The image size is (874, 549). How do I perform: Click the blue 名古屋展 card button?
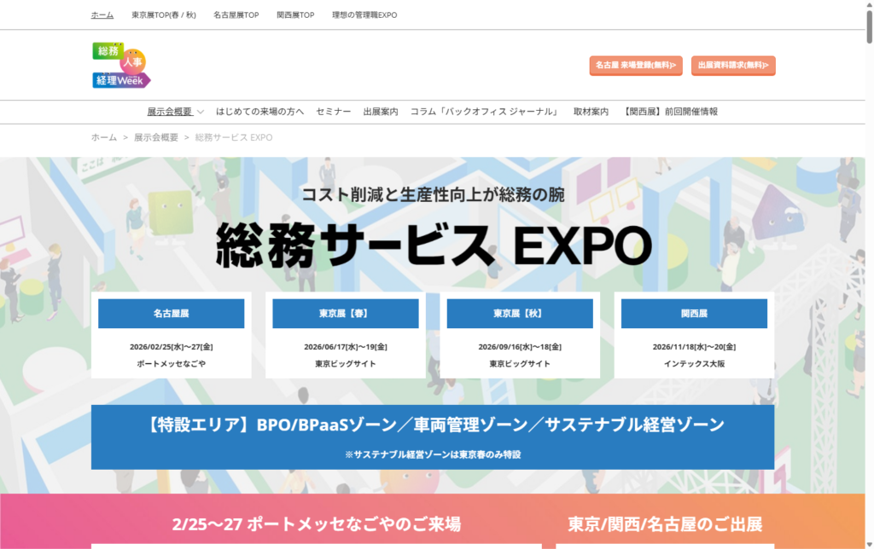tap(171, 314)
